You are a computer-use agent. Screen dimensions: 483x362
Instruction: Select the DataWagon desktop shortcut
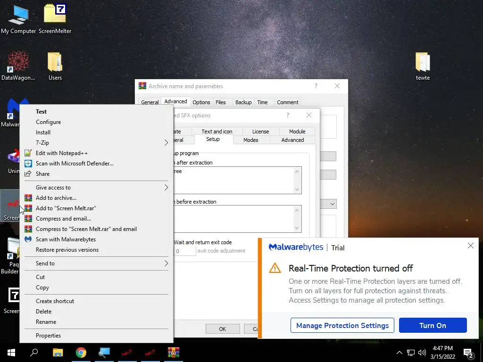pos(18,66)
